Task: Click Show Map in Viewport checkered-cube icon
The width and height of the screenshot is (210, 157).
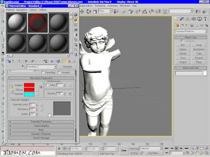Action: coord(58,61)
